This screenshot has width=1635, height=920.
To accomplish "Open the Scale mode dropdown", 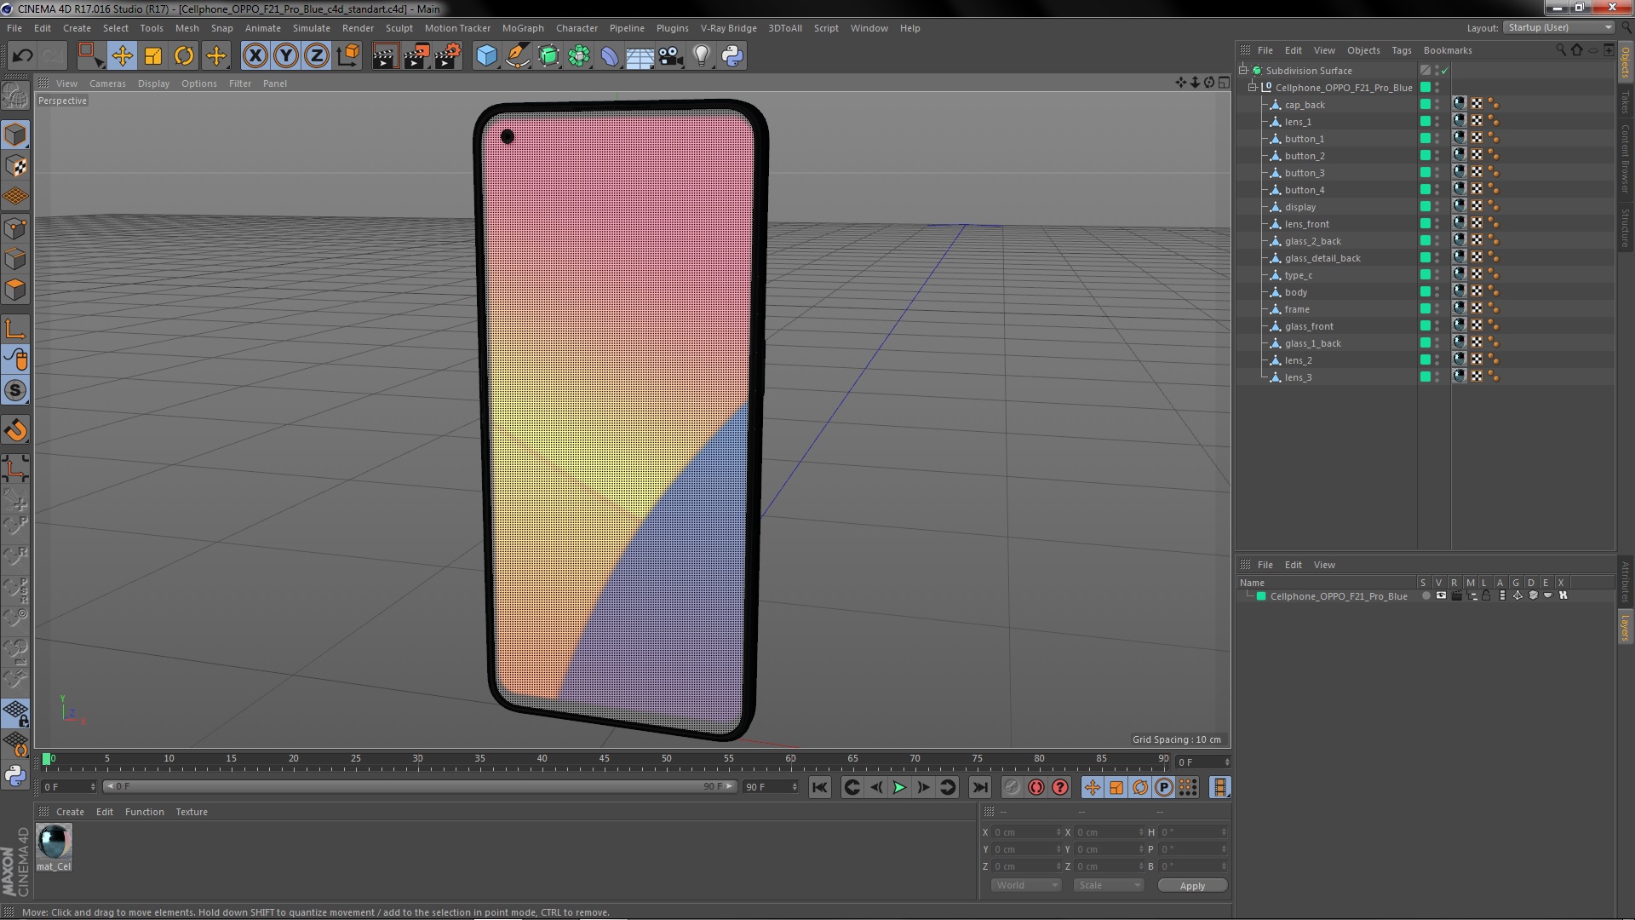I will 1108,885.
